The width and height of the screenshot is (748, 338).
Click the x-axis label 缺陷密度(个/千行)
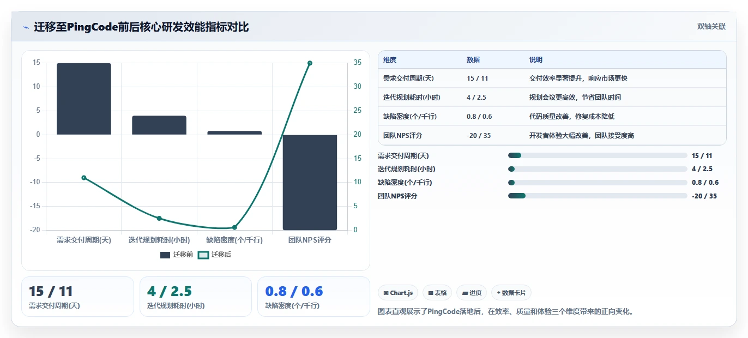234,240
